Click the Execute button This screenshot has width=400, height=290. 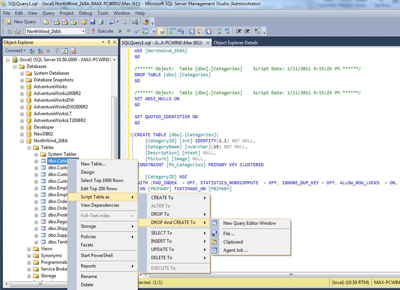coord(102,31)
